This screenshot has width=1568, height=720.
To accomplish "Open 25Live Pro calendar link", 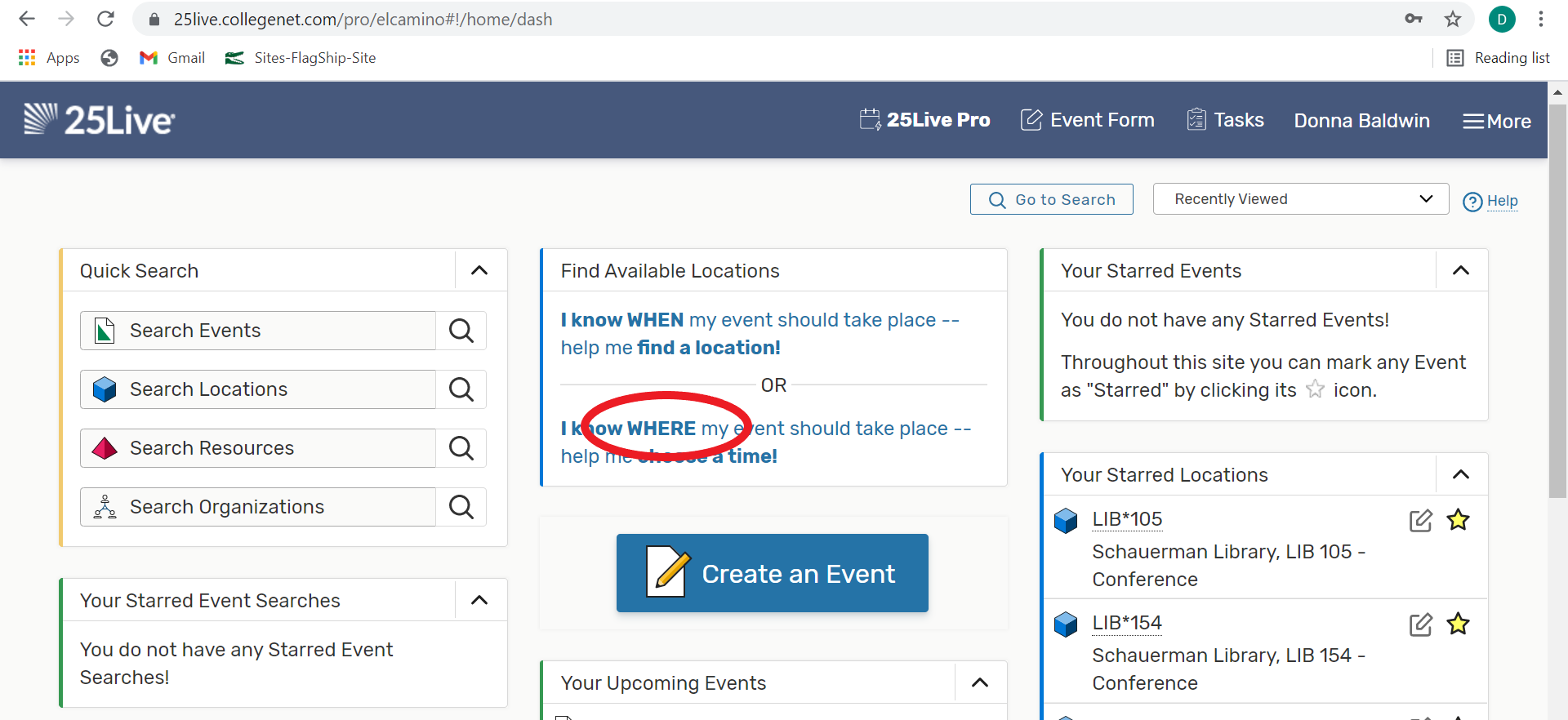I will tap(924, 120).
